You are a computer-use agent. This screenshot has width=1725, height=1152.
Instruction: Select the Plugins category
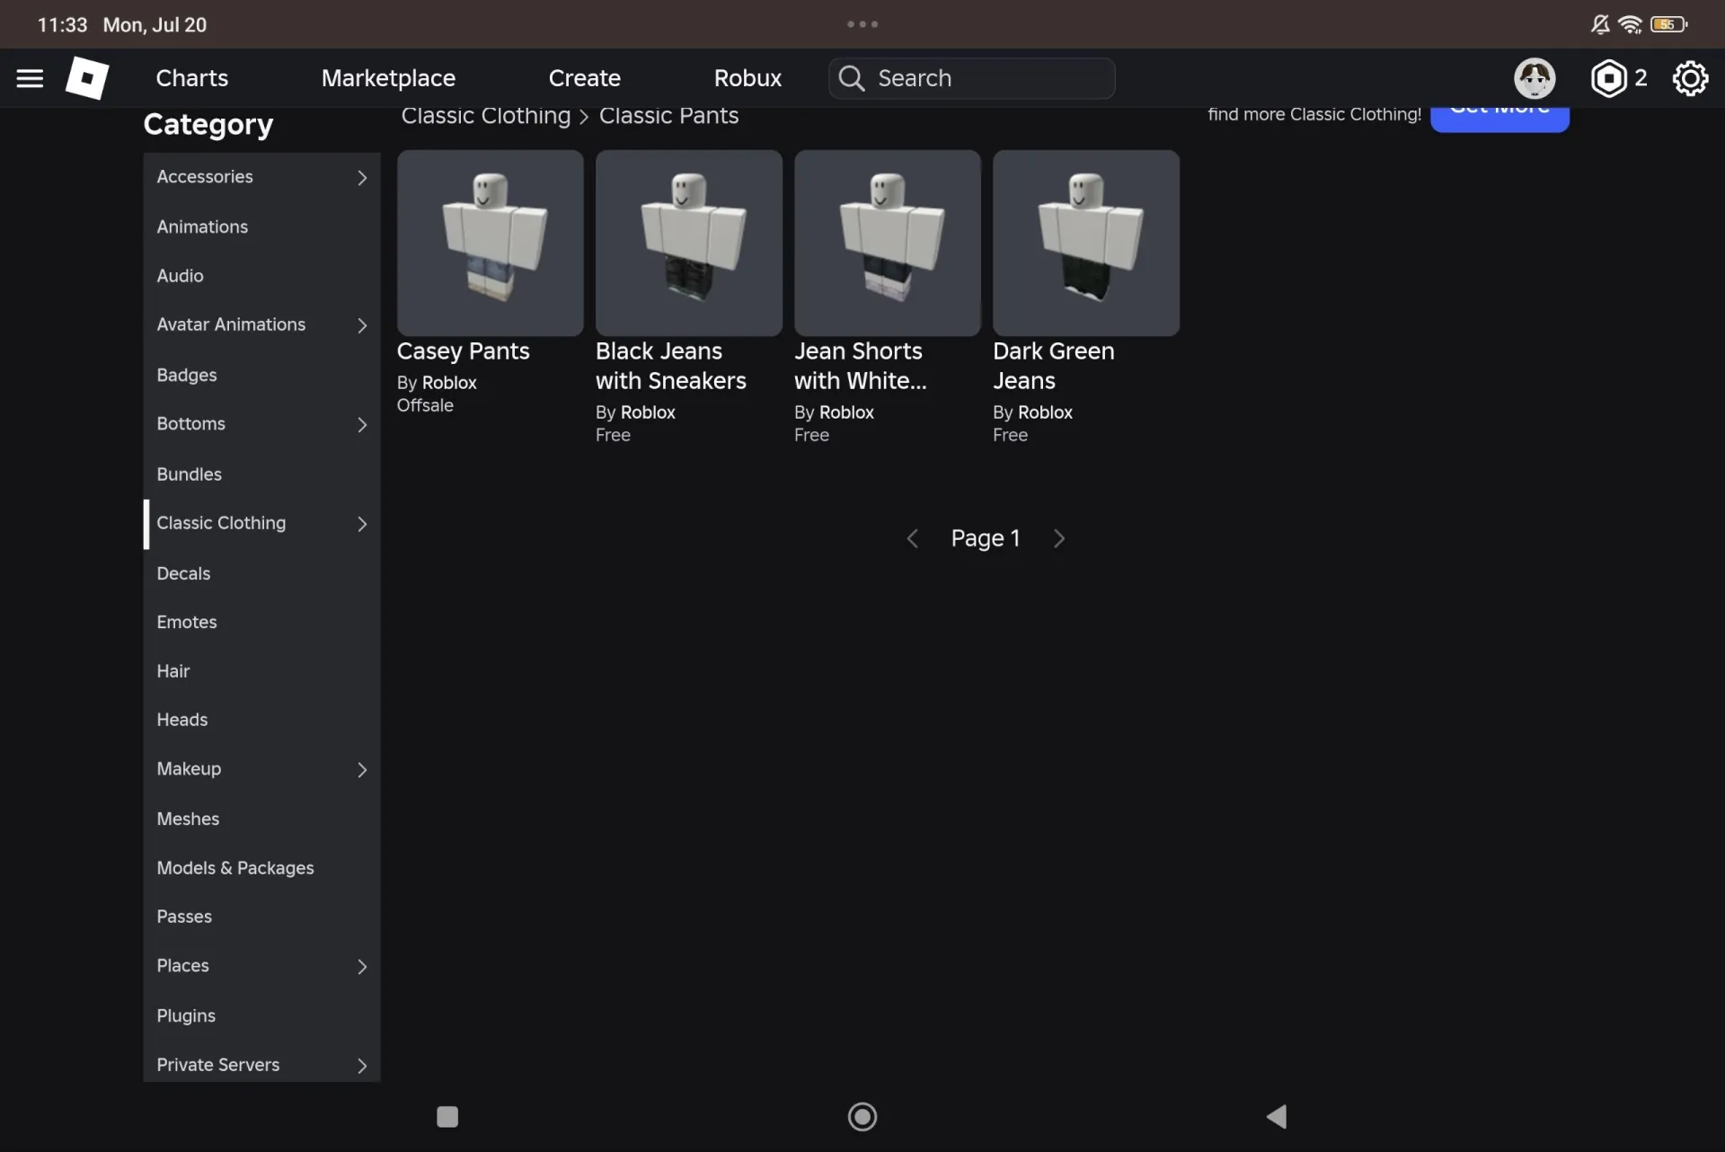tap(261, 1015)
